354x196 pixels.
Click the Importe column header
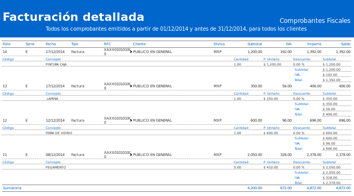314,44
